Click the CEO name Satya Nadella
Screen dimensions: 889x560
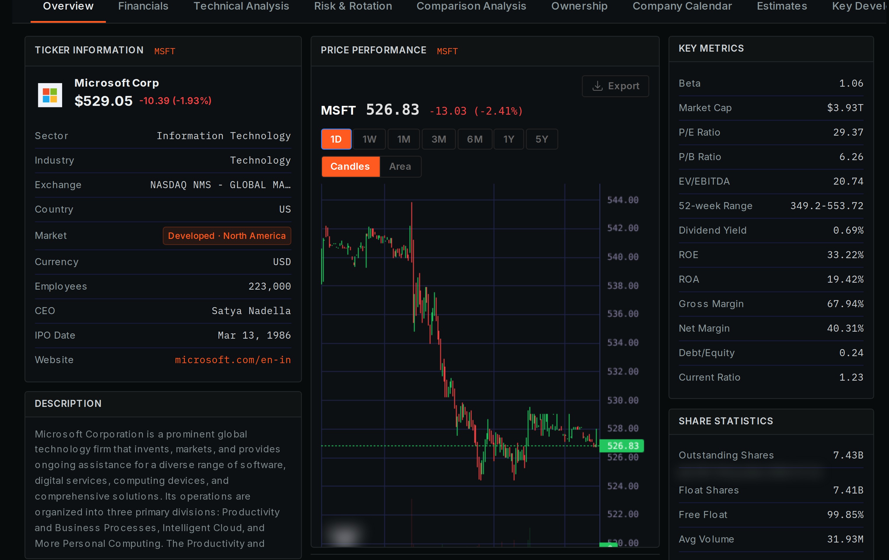coord(251,311)
